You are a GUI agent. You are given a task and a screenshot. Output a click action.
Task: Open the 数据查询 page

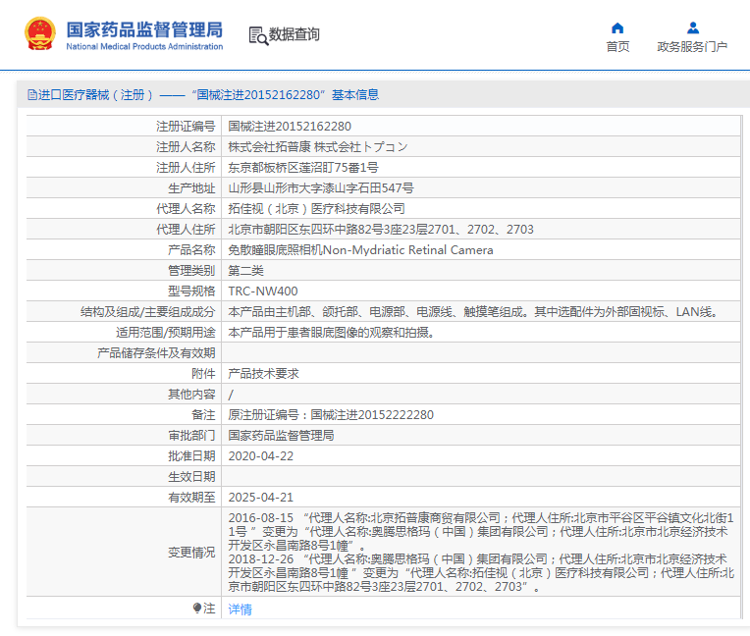tap(295, 34)
